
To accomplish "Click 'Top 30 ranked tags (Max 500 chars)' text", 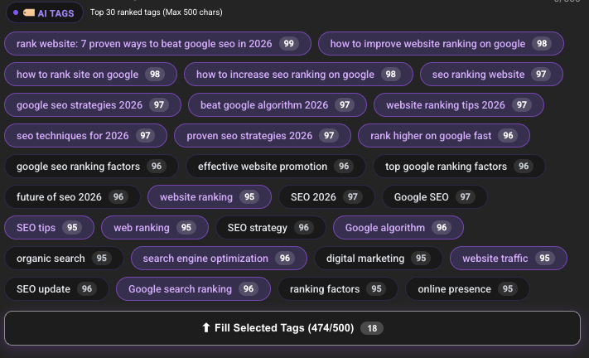I will [x=157, y=12].
